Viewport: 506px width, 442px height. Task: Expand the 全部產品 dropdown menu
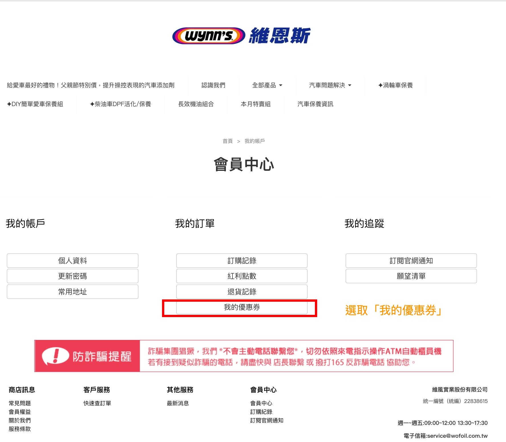(267, 85)
